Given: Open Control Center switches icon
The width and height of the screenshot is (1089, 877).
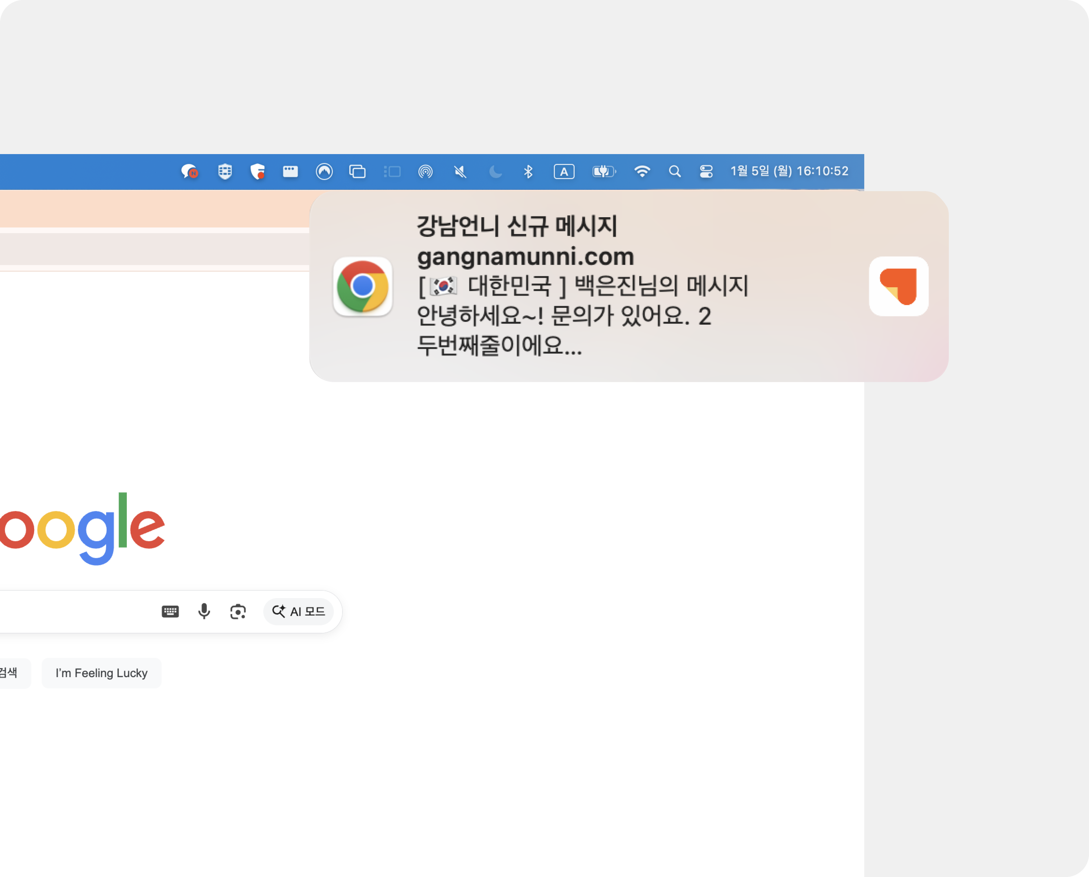Looking at the screenshot, I should (x=706, y=172).
